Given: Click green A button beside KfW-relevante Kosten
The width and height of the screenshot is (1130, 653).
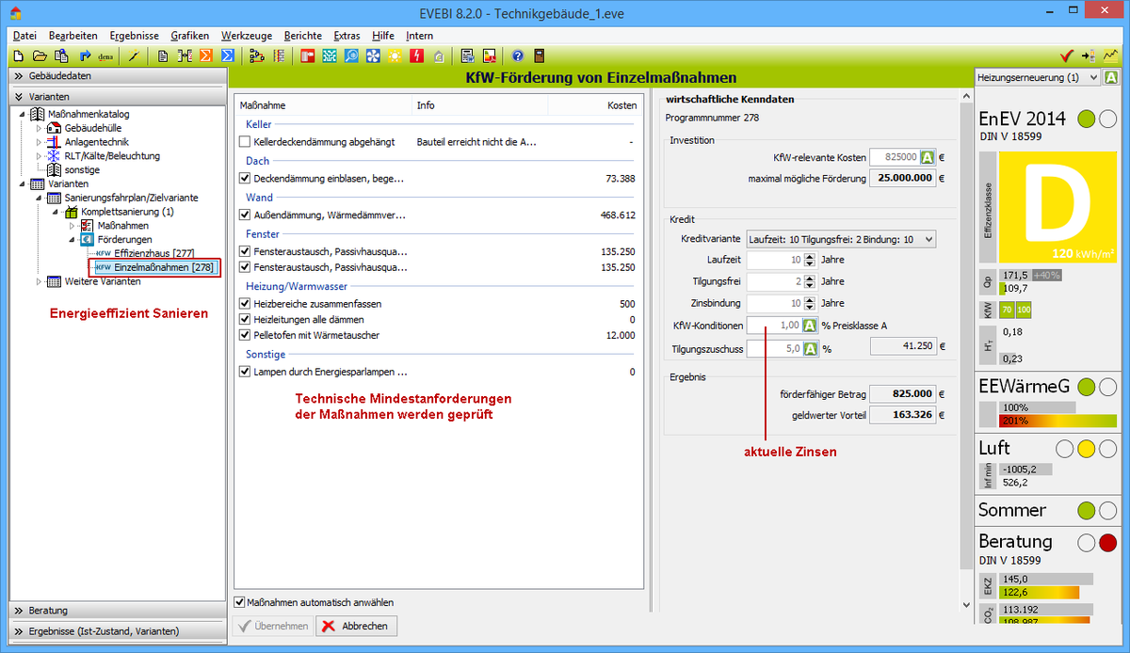Looking at the screenshot, I should click(928, 158).
